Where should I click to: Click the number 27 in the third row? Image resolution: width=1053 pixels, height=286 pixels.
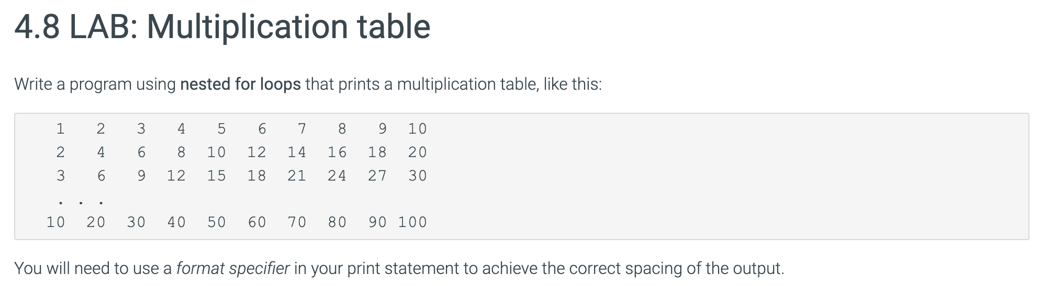(377, 175)
